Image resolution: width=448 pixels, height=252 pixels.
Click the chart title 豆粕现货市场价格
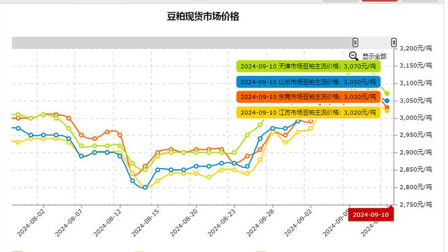pyautogui.click(x=203, y=16)
